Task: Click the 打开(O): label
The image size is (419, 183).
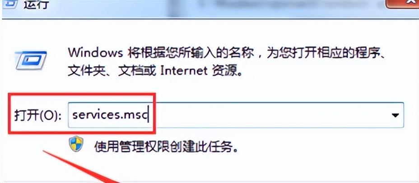Action: (37, 115)
